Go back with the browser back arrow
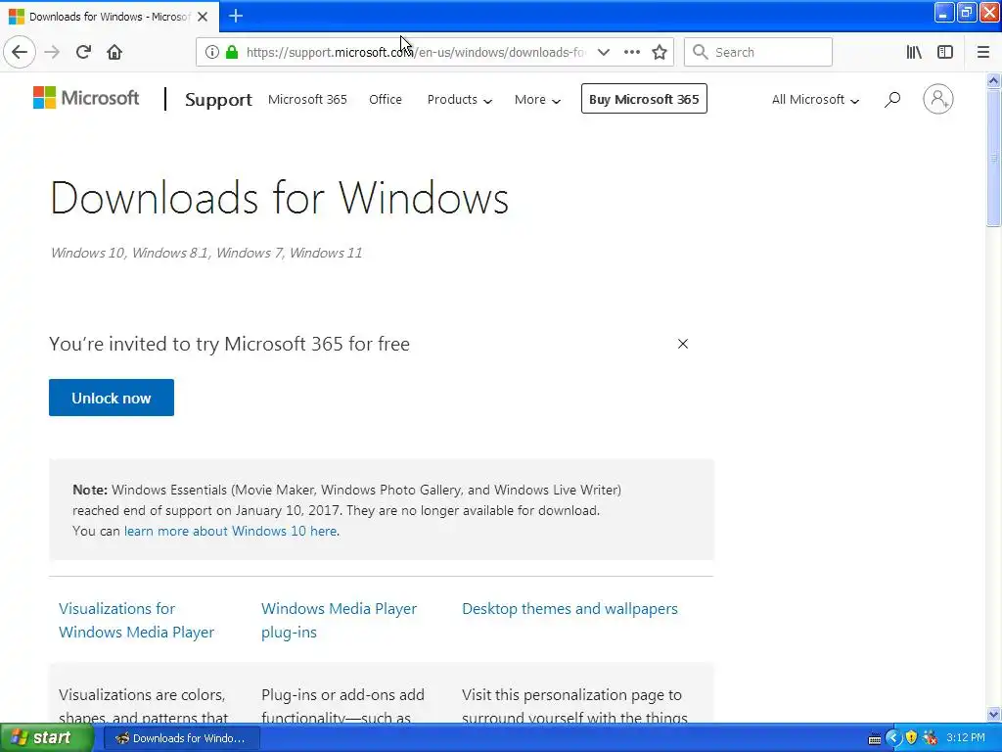The width and height of the screenshot is (1002, 752). [x=20, y=52]
